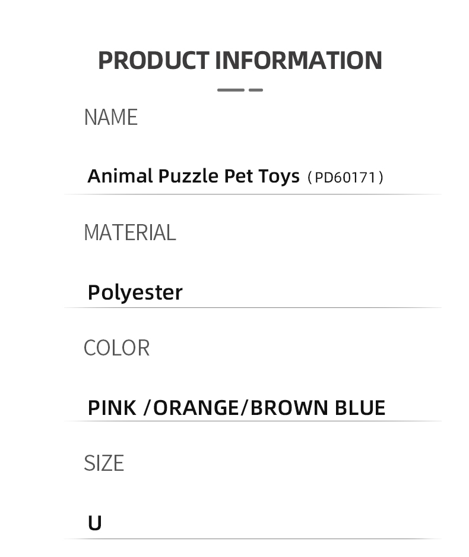Select the Animal Puzzle Pet Toys text
This screenshot has height=557, width=469.
pyautogui.click(x=194, y=176)
